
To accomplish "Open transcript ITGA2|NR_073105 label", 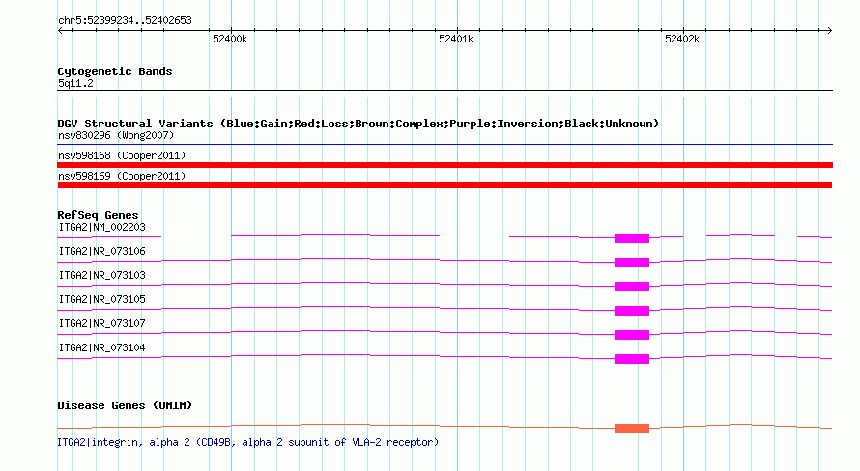I will pyautogui.click(x=101, y=299).
